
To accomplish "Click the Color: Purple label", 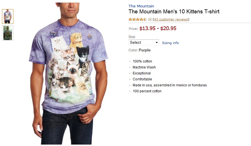I will pyautogui.click(x=140, y=50).
